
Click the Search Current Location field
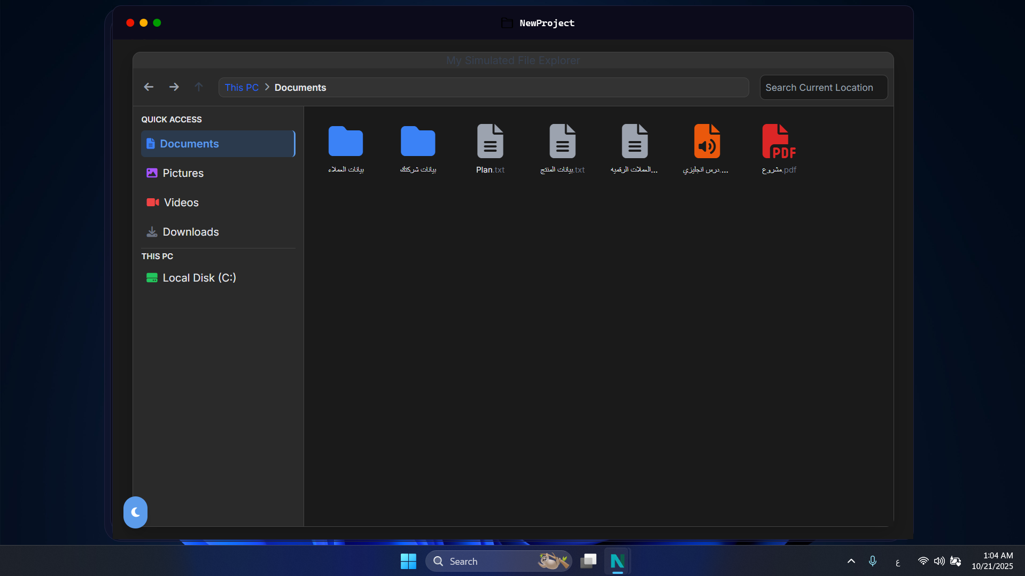click(823, 87)
